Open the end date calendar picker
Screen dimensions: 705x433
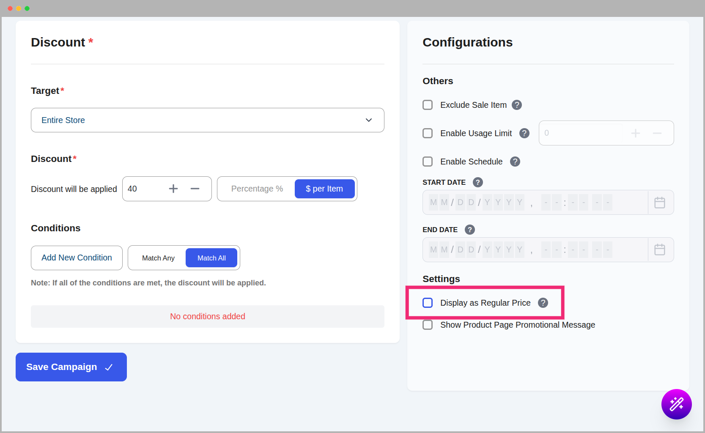click(659, 250)
